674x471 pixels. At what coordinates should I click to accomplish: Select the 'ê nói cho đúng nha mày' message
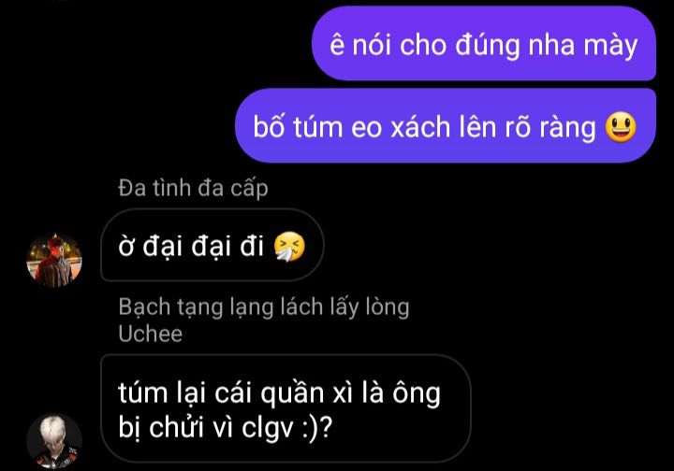click(x=484, y=43)
